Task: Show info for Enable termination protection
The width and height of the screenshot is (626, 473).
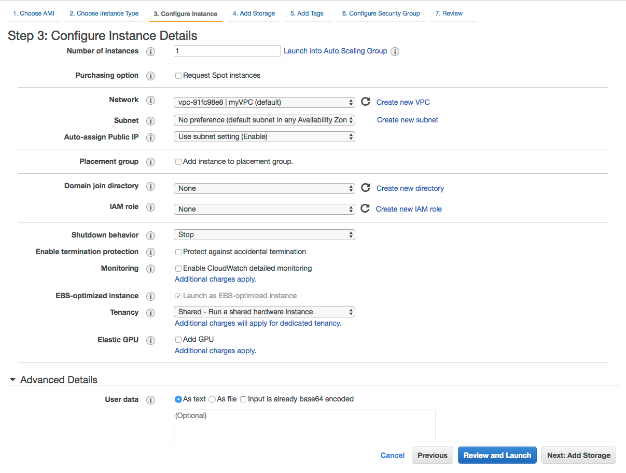Action: pyautogui.click(x=151, y=252)
